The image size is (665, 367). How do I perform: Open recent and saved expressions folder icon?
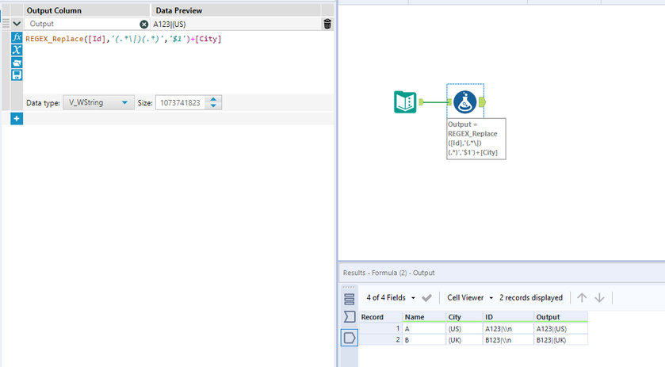(x=17, y=63)
